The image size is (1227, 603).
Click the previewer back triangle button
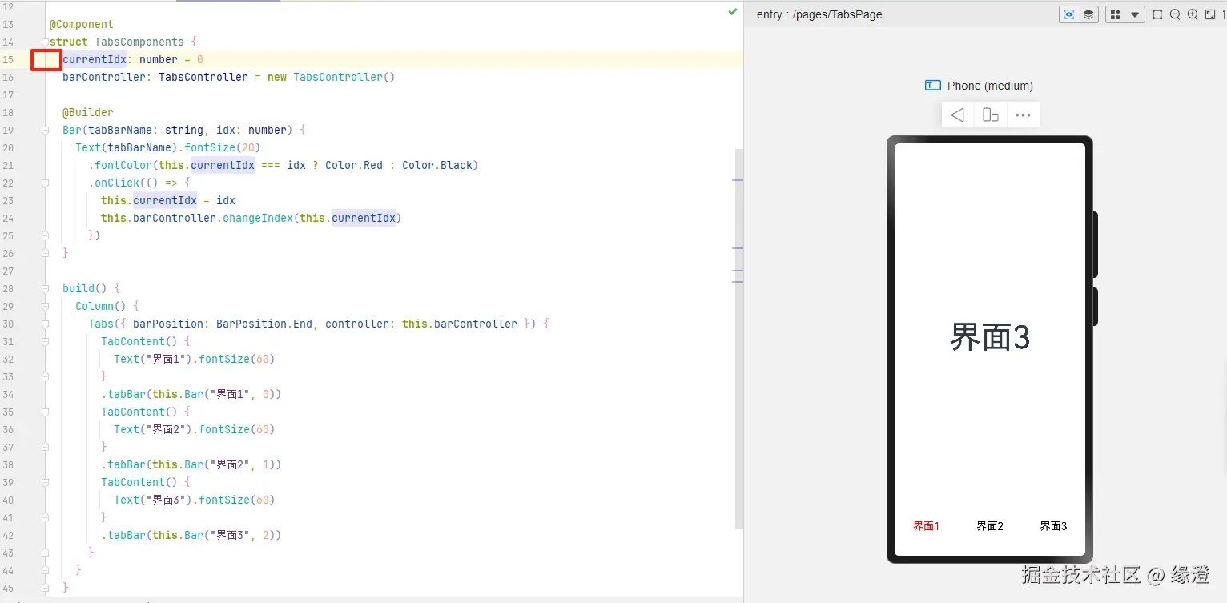tap(958, 115)
